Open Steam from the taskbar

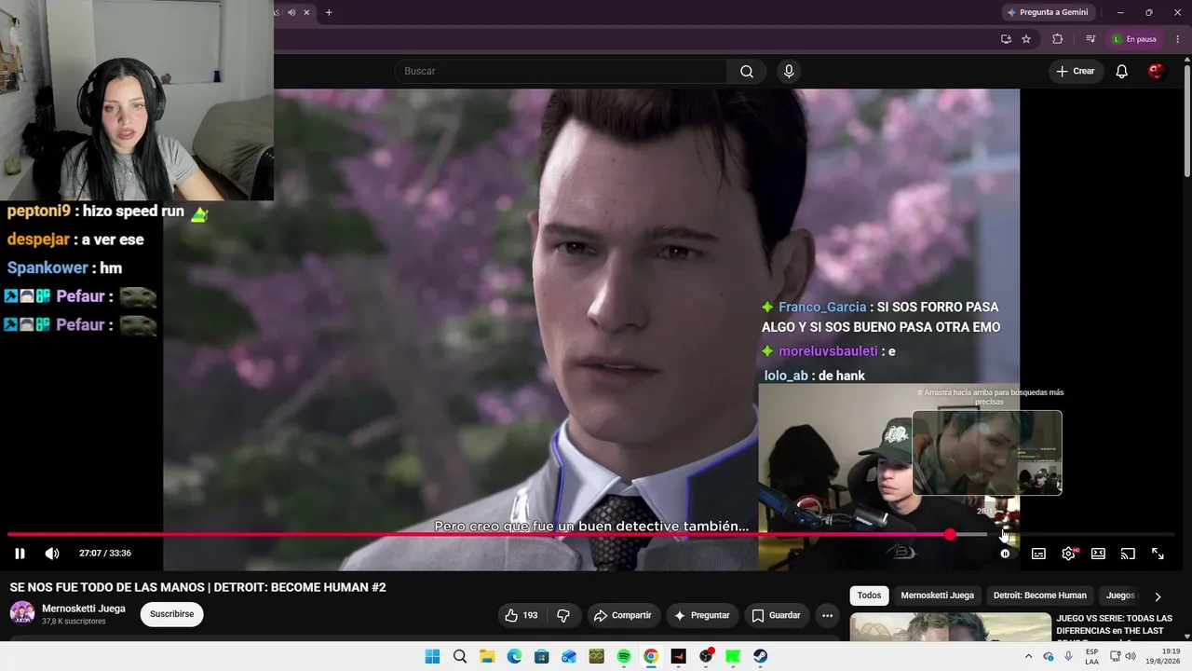point(760,656)
